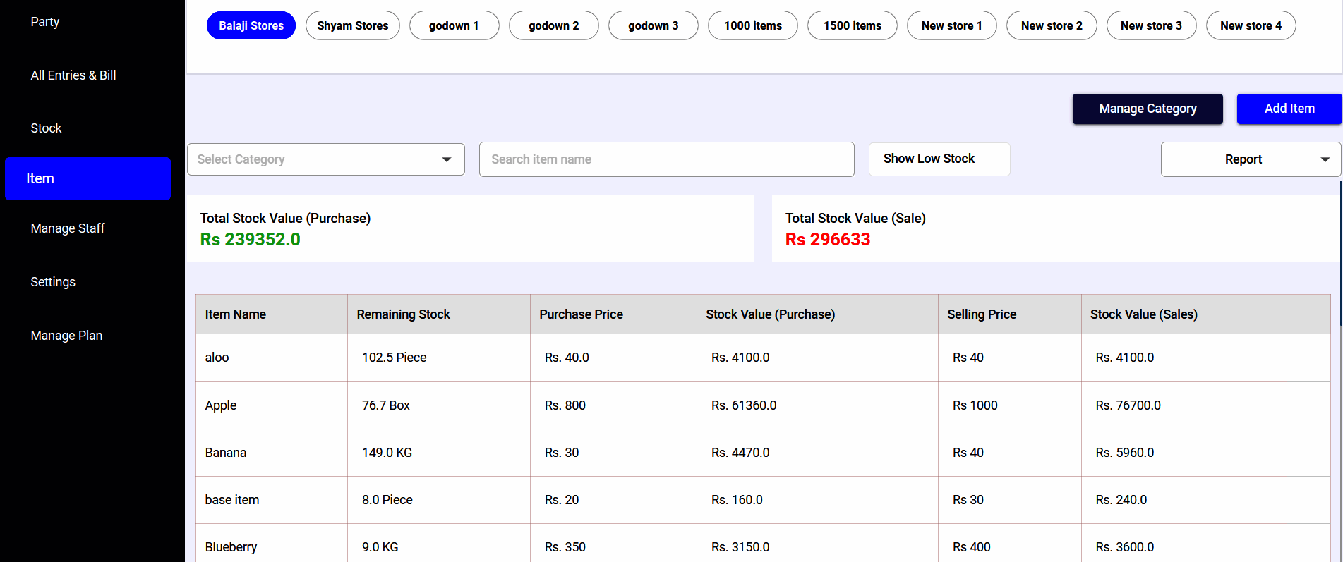Go to Party in sidebar
This screenshot has width=1343, height=562.
[45, 22]
